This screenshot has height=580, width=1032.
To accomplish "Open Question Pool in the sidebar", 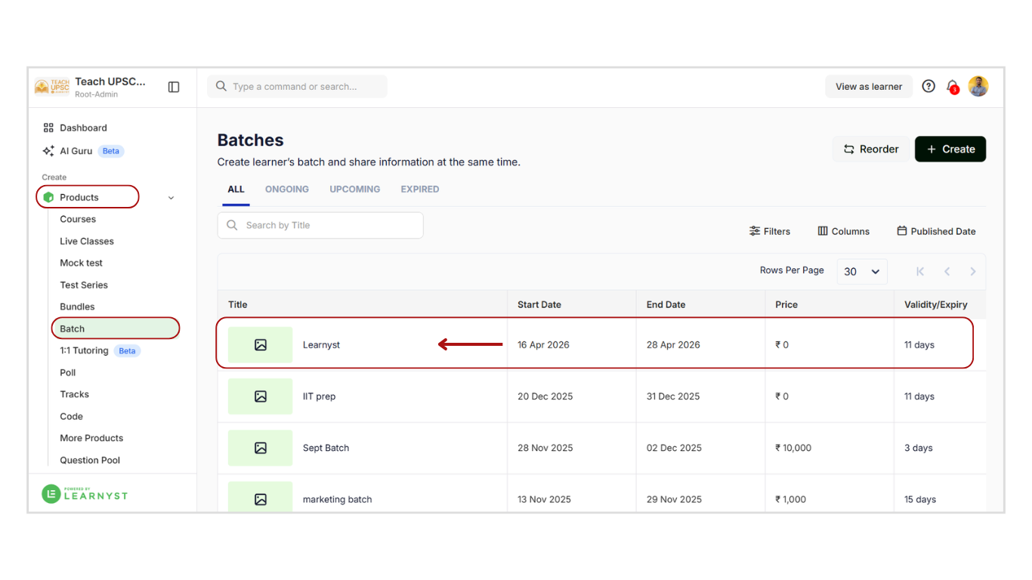I will 90,461.
